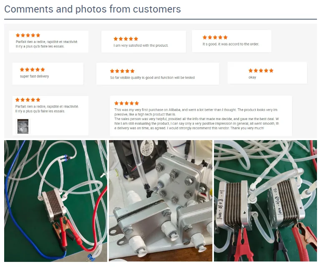Click the 'first purchase on Alibaba' review text
327x269 pixels.
[196, 119]
